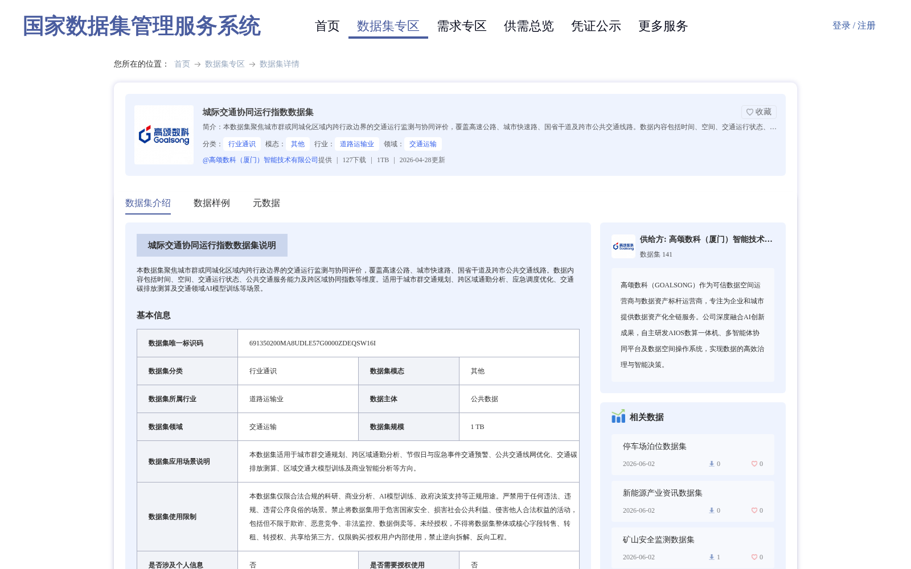Click the 数据集模态 table label
911x569 pixels.
(x=387, y=371)
